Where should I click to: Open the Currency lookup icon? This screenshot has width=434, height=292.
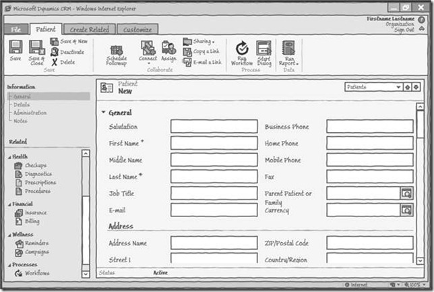click(x=406, y=210)
